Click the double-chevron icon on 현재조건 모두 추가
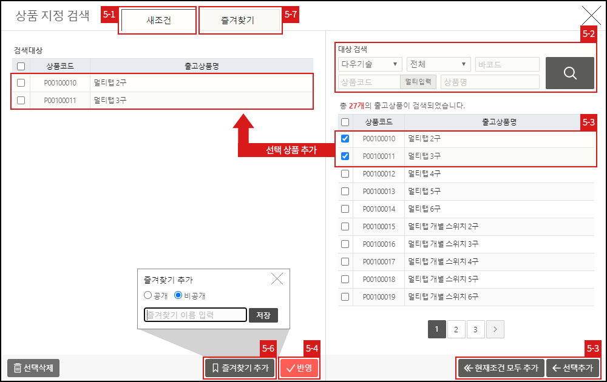 [x=467, y=367]
